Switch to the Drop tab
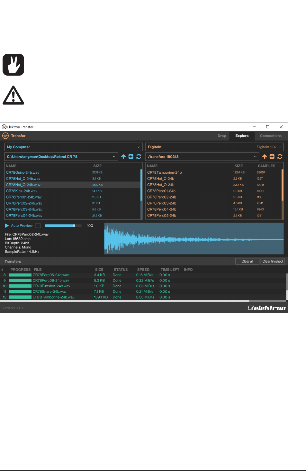 [x=222, y=136]
